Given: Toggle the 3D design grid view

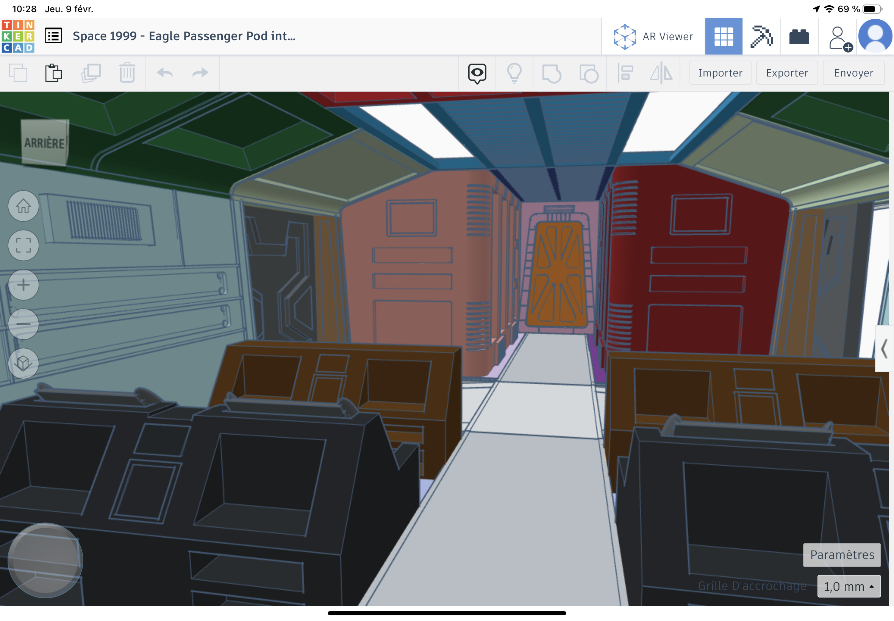Looking at the screenshot, I should 724,37.
